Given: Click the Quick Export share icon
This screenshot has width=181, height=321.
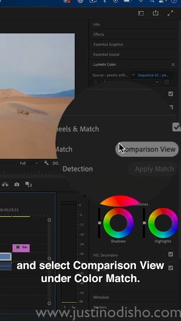Looking at the screenshot, I should 155,13.
